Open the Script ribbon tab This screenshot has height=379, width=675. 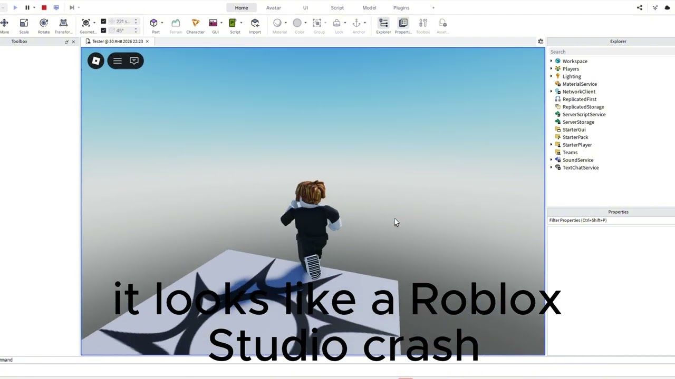point(337,8)
